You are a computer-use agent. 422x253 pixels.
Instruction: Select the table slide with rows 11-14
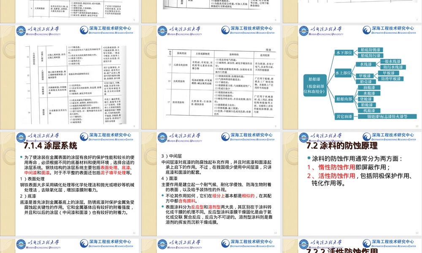coord(70,77)
